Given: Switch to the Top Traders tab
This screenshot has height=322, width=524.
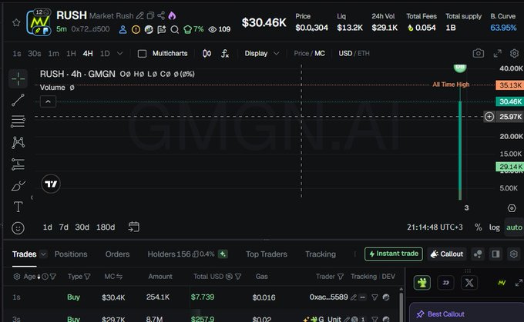Looking at the screenshot, I should [x=267, y=254].
